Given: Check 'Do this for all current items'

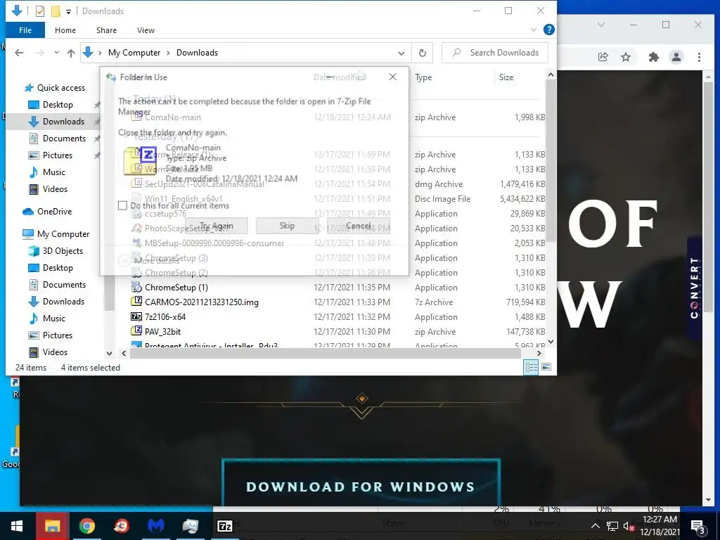Looking at the screenshot, I should 122,205.
